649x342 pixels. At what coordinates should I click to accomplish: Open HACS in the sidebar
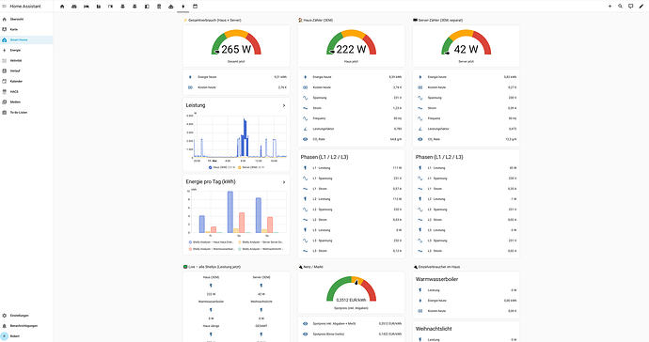coord(26,91)
